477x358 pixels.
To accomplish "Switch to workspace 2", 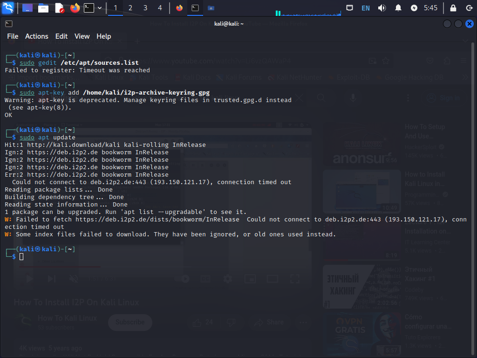I will click(130, 8).
